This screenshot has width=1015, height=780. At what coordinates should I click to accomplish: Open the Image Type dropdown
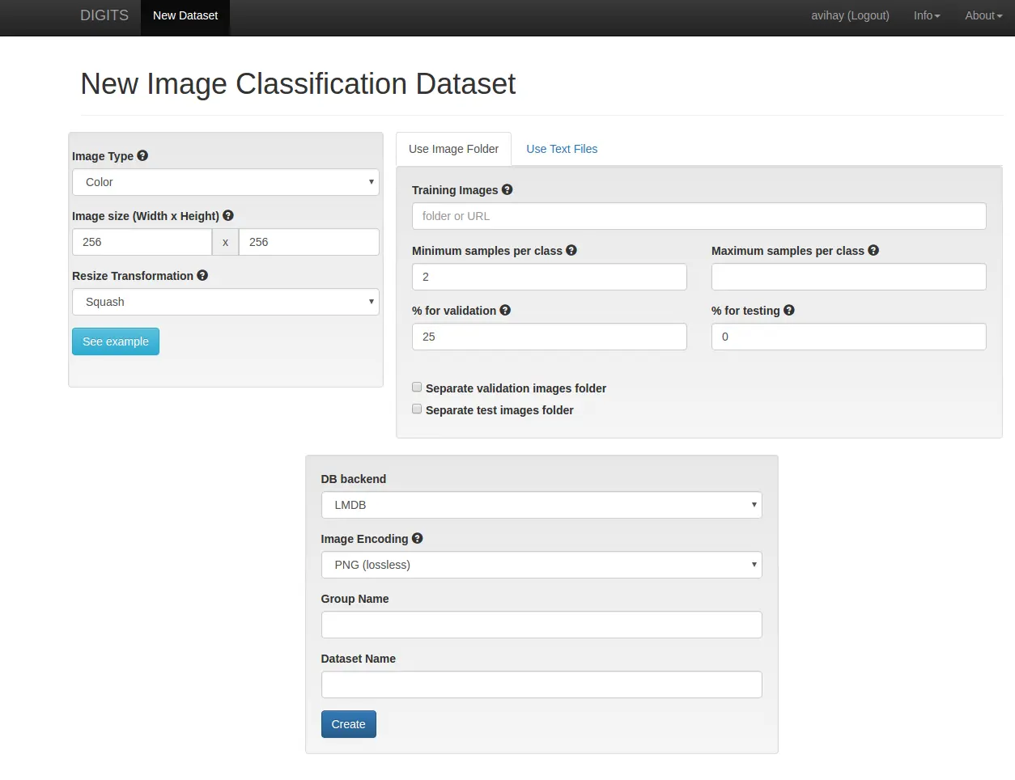(226, 182)
